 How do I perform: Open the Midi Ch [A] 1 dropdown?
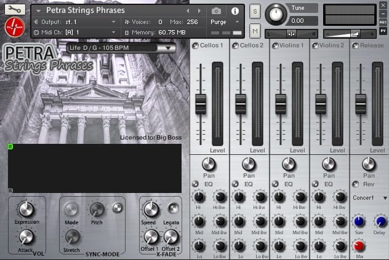tap(75, 33)
